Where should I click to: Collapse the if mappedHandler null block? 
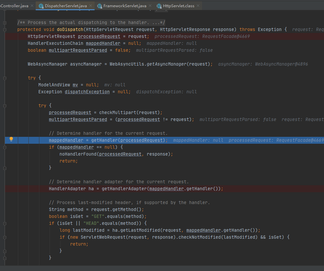(x=5, y=147)
